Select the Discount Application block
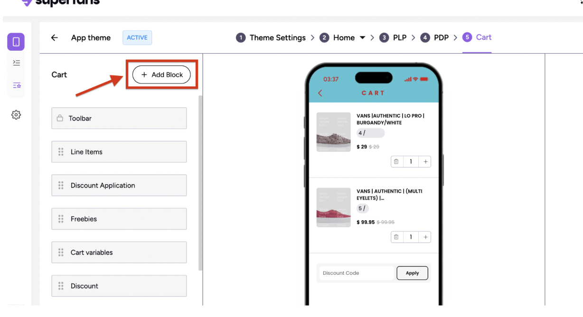 (119, 186)
